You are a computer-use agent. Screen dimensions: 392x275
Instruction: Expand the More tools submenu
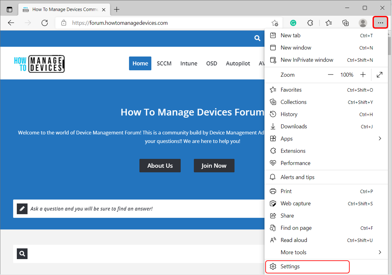(380, 252)
